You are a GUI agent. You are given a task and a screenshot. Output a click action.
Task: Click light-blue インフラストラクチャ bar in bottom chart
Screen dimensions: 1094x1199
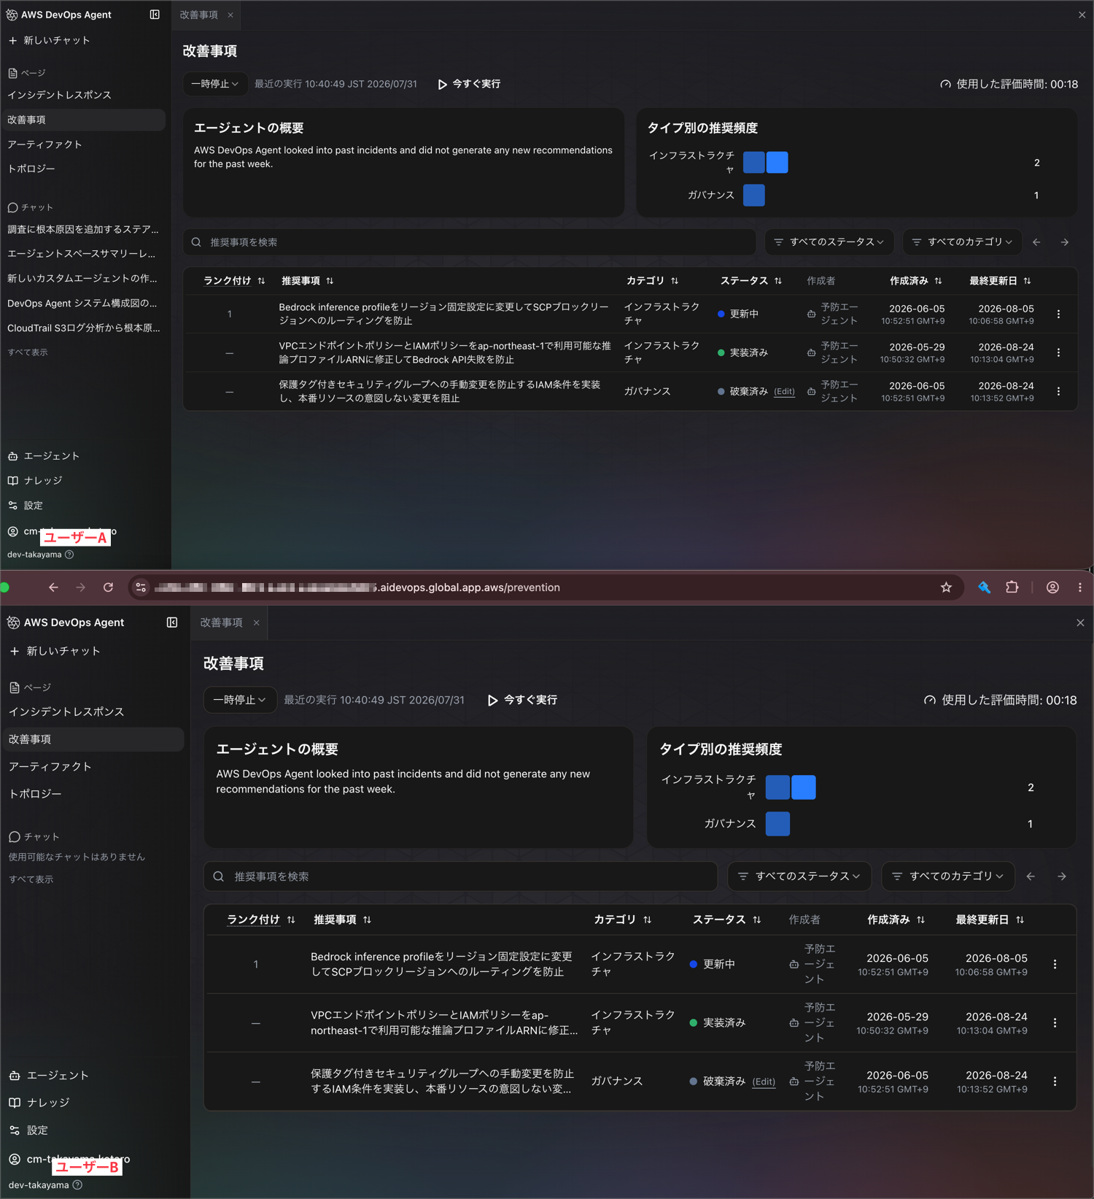coord(804,787)
